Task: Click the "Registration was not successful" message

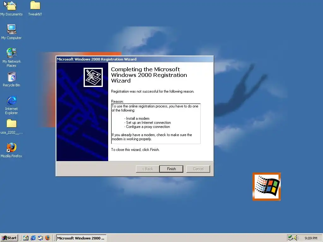Action: click(x=153, y=91)
